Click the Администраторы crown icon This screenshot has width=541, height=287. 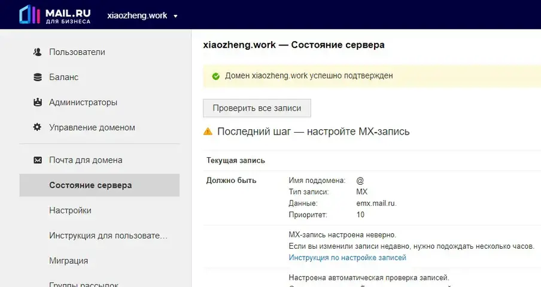click(x=37, y=102)
